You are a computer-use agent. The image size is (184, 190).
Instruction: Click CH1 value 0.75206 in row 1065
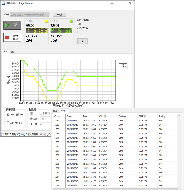click(103, 181)
